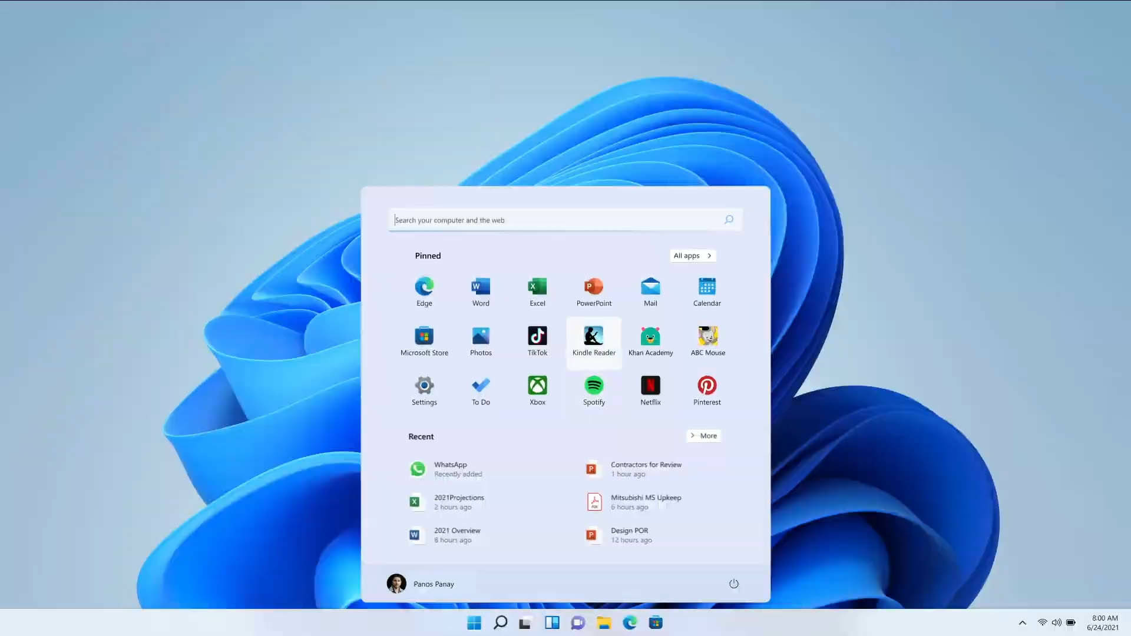
Task: Click search field to type query
Action: (x=565, y=220)
